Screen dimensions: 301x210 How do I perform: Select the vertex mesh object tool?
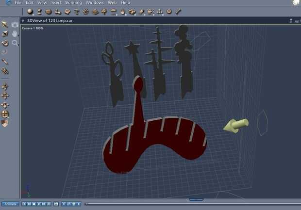coord(49,12)
